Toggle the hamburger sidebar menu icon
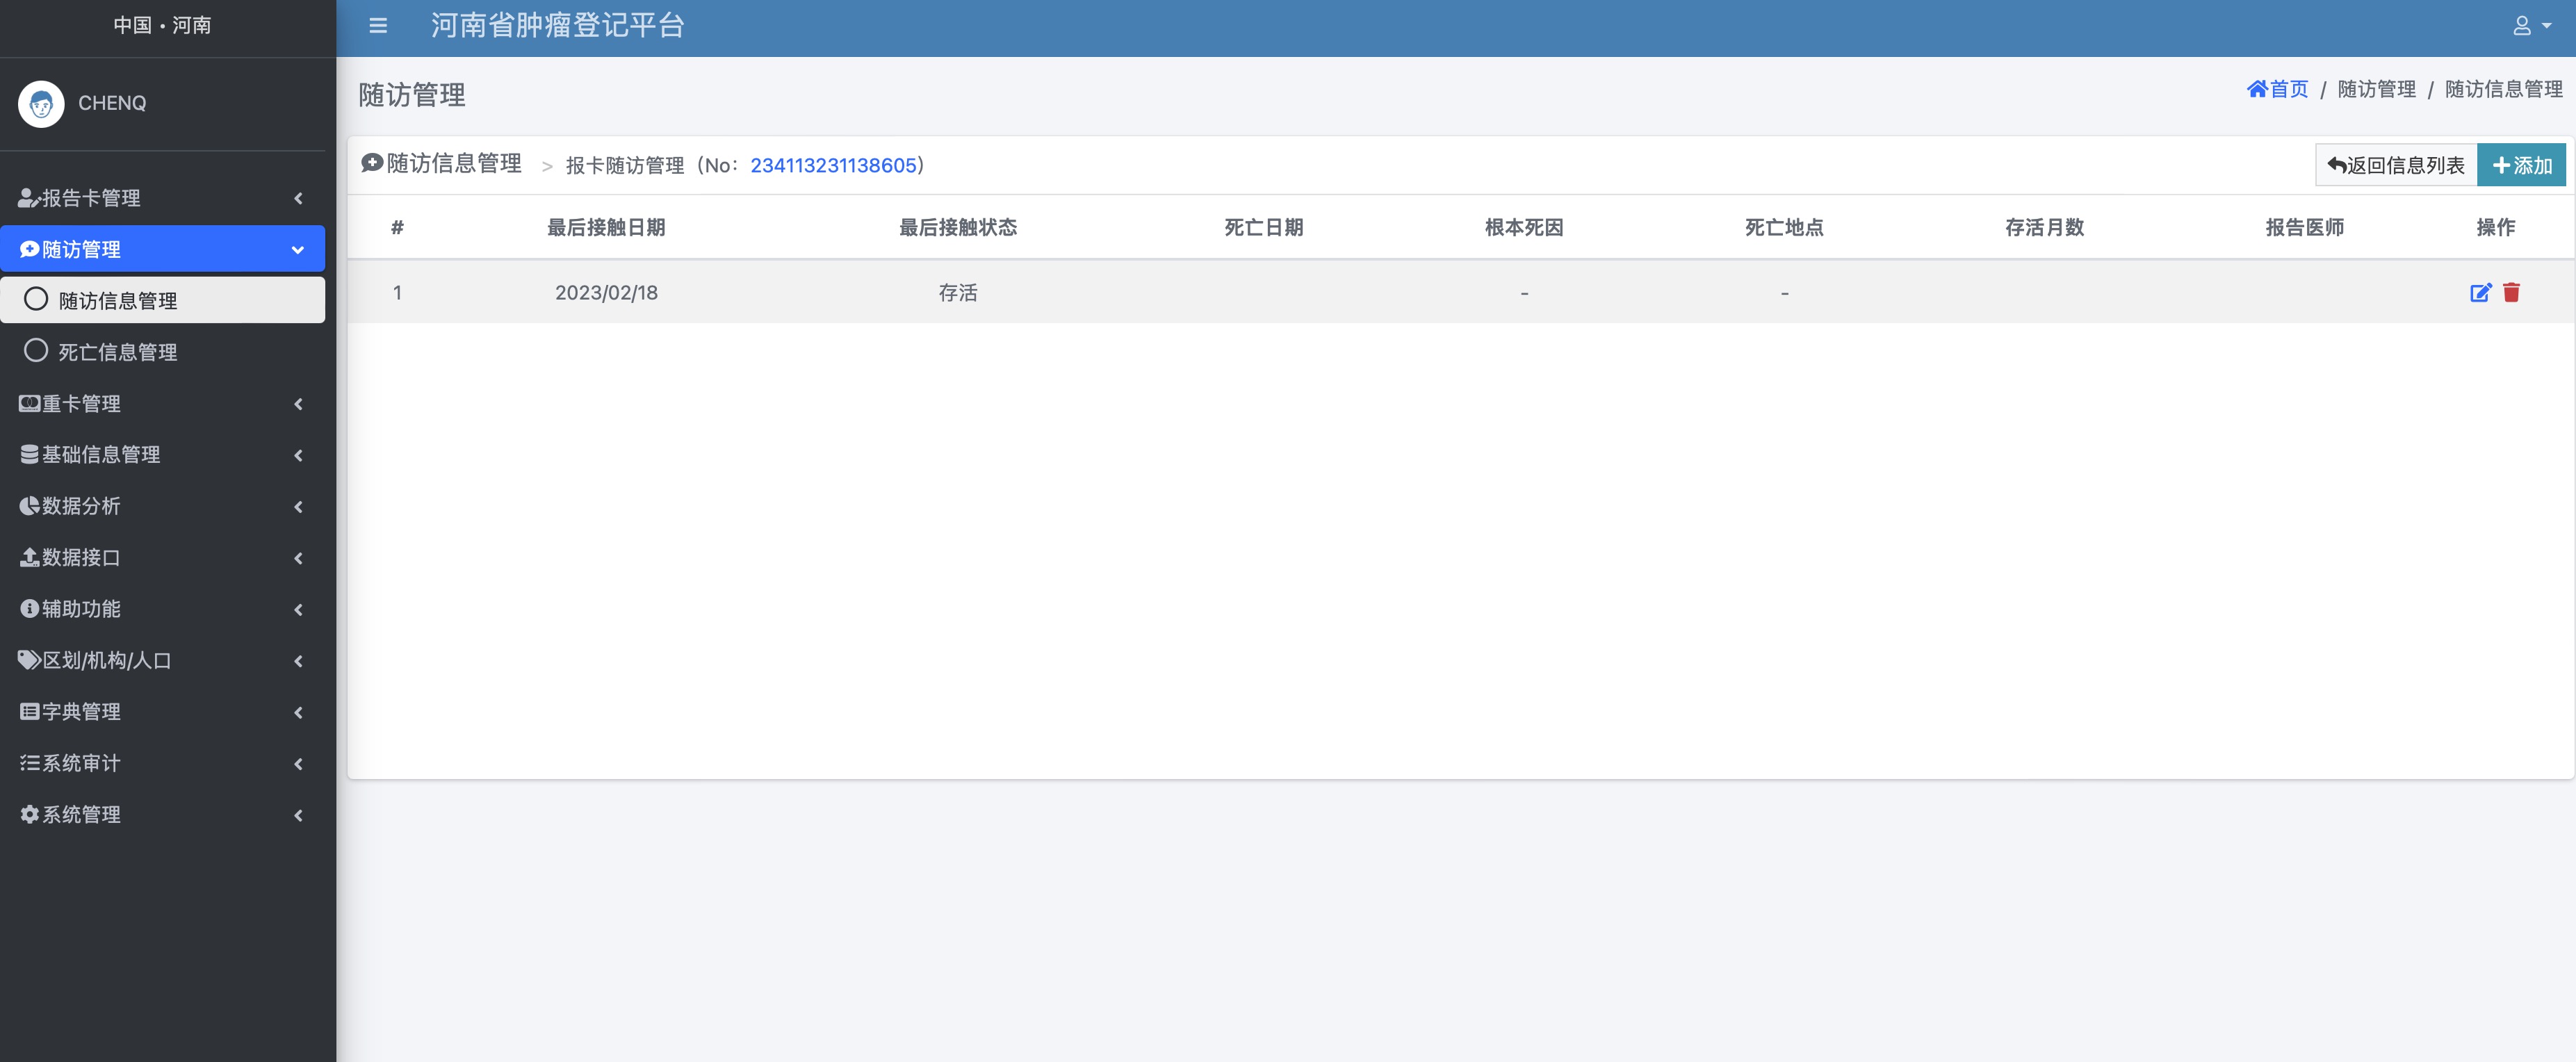2576x1062 pixels. [378, 26]
